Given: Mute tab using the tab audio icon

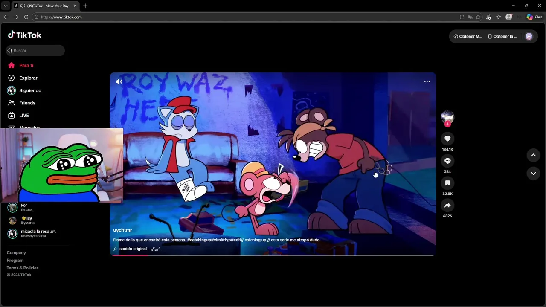Looking at the screenshot, I should [22, 6].
